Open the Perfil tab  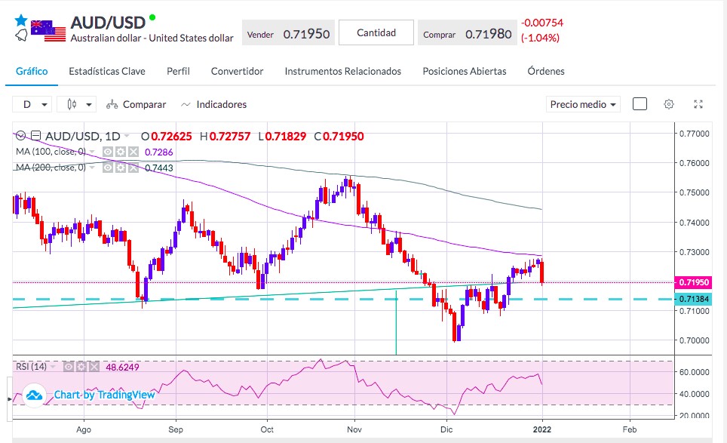point(178,72)
